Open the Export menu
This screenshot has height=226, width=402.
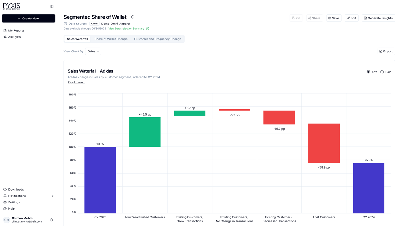[386, 51]
